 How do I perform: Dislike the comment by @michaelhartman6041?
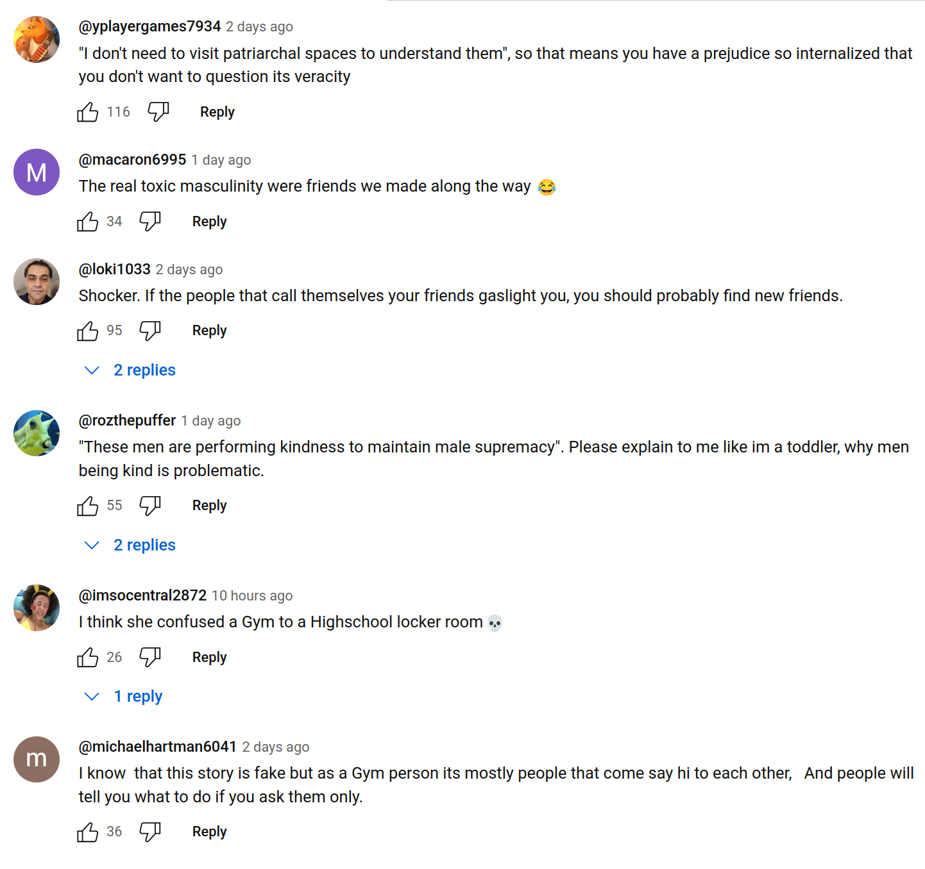150,832
